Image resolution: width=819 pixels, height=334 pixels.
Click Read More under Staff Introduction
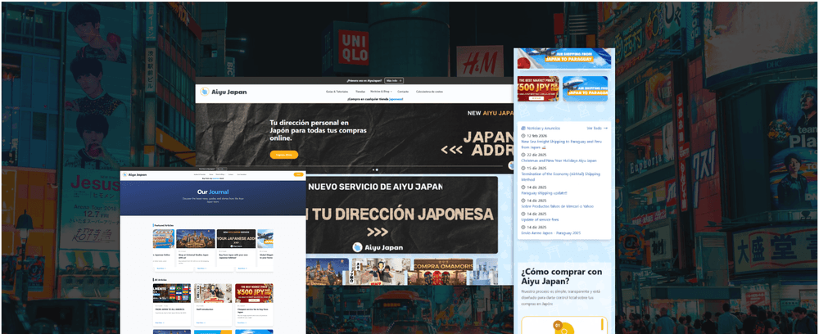click(201, 323)
